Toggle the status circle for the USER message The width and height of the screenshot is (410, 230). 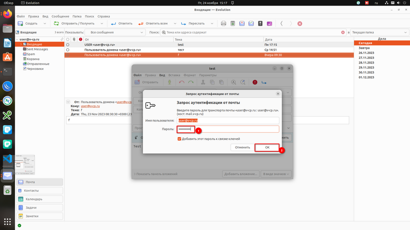tap(68, 45)
